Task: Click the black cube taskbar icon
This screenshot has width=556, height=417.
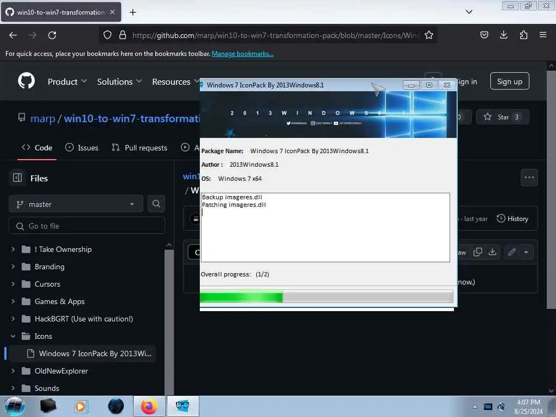Action: pos(48,406)
